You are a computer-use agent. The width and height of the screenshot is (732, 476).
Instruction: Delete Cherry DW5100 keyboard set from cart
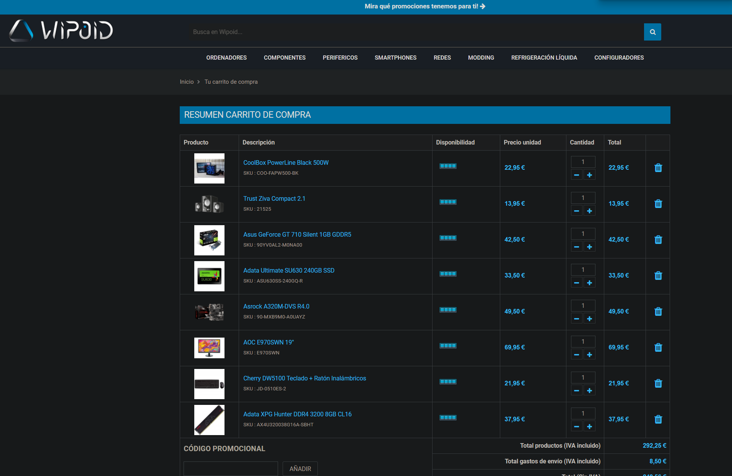658,383
